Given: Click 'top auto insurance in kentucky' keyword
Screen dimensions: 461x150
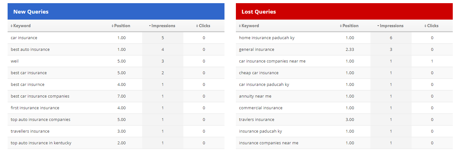Looking at the screenshot, I should pos(41,143).
